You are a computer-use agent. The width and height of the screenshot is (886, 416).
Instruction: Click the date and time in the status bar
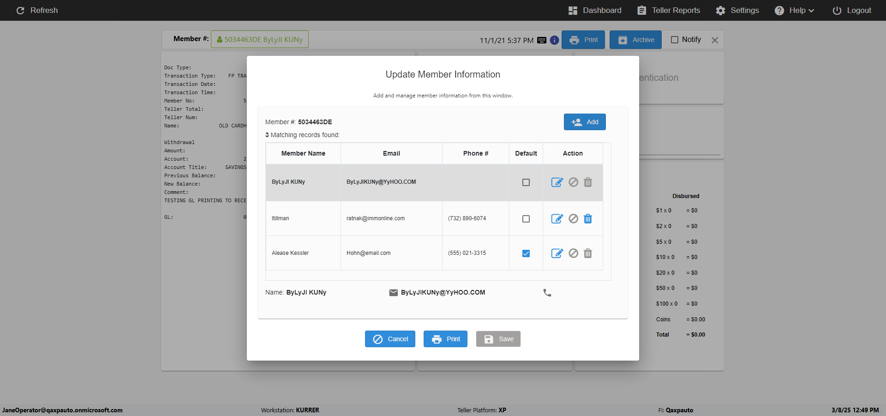(x=856, y=410)
